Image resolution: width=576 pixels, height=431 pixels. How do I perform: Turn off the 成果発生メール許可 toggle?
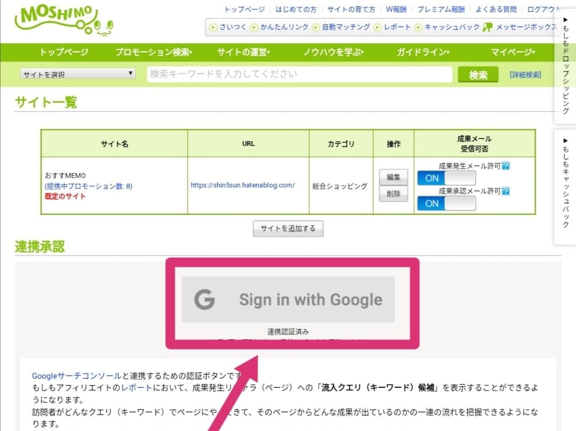coord(446,178)
